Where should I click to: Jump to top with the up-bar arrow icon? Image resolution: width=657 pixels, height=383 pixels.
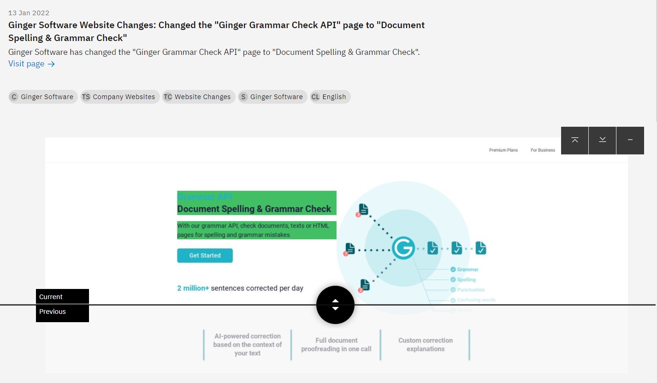[575, 140]
